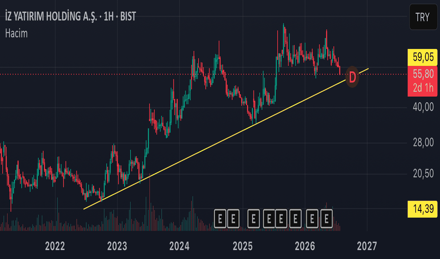440x259 pixels.
Task: Click the red D dividend marker
Action: click(x=352, y=77)
